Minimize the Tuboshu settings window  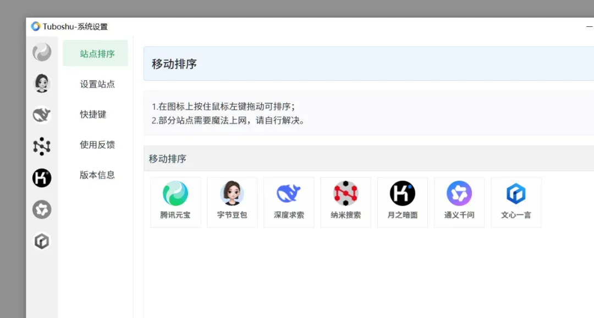click(590, 26)
